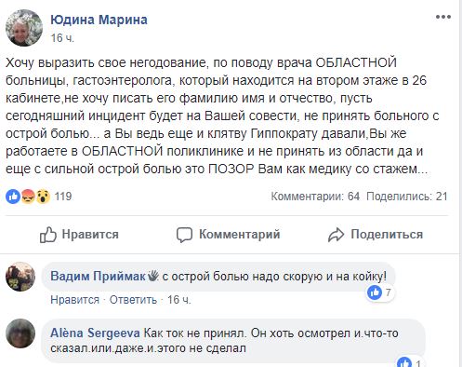Reply to Вадим's comment with Ответить
Image resolution: width=462 pixels, height=367 pixels.
(x=133, y=300)
